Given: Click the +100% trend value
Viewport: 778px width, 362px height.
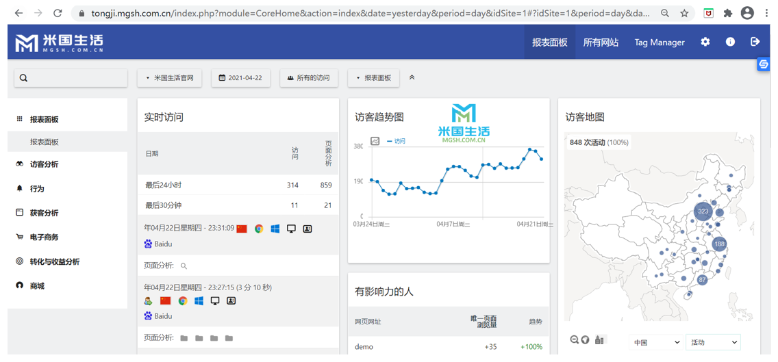Looking at the screenshot, I should (531, 347).
